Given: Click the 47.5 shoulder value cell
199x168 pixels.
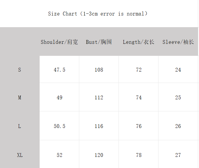Looking at the screenshot, I should click(60, 70).
